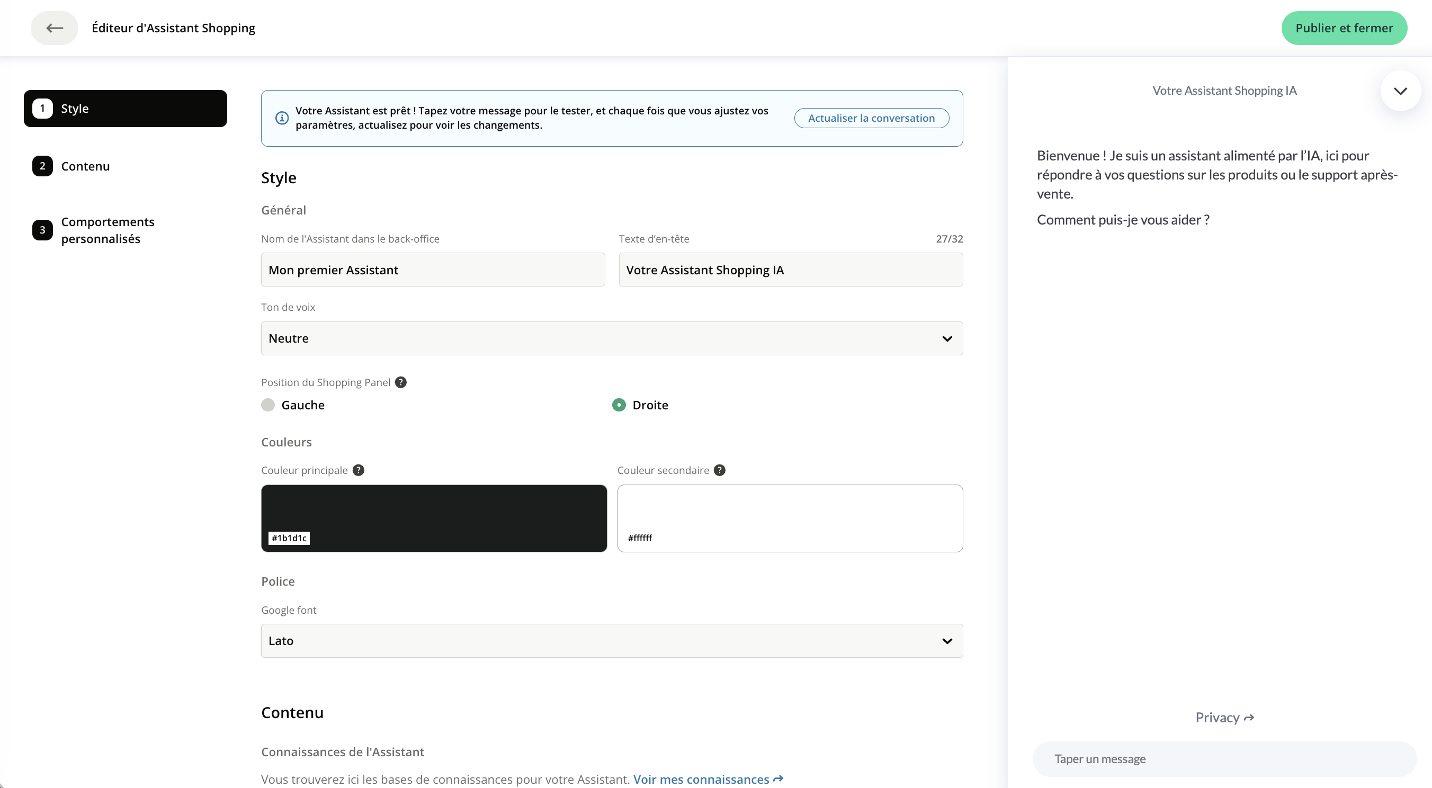Click help icon next to Couleur secondaire

click(x=719, y=470)
